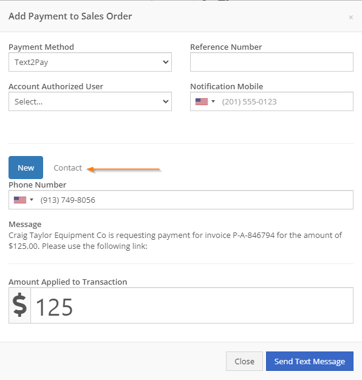Screen dimensions: 362x380
Task: Switch to the Contact tab
Action: 67,168
